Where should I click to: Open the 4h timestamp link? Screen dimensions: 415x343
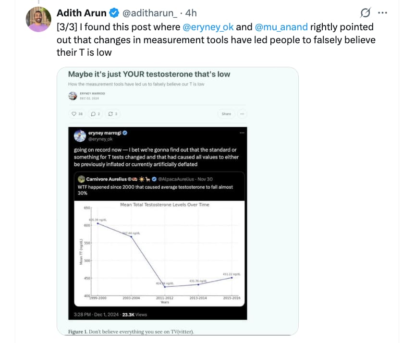pos(191,13)
